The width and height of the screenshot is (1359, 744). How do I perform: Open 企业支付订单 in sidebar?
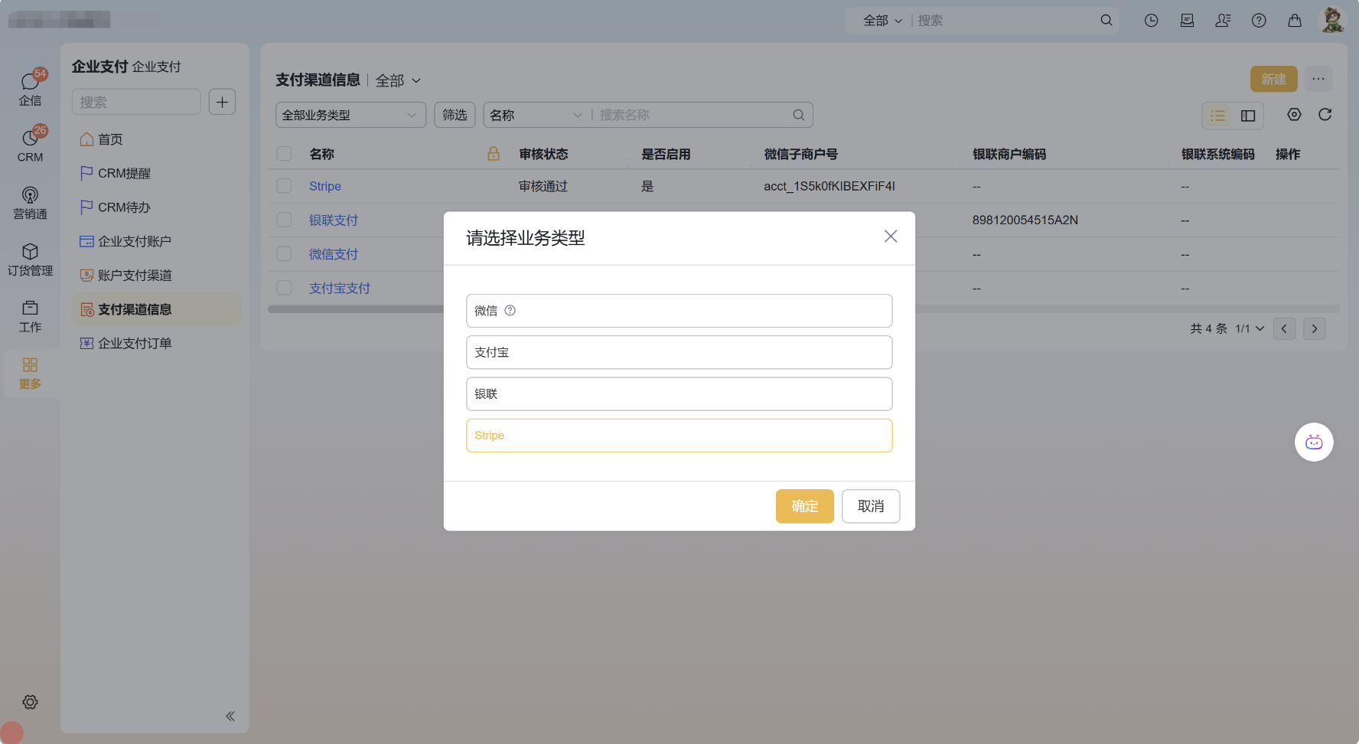coord(156,343)
